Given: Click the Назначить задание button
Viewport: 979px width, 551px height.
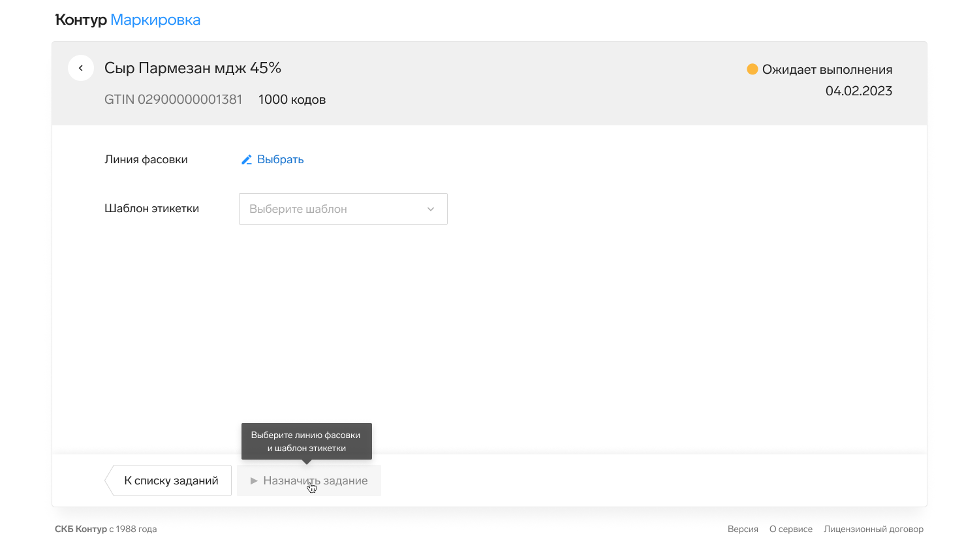Looking at the screenshot, I should [x=309, y=480].
